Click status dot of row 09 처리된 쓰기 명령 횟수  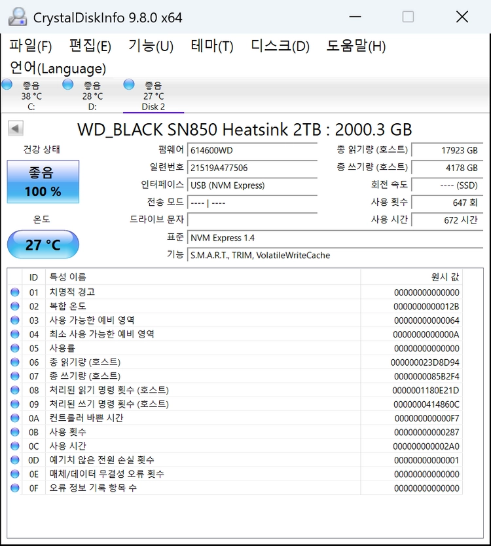pyautogui.click(x=15, y=404)
